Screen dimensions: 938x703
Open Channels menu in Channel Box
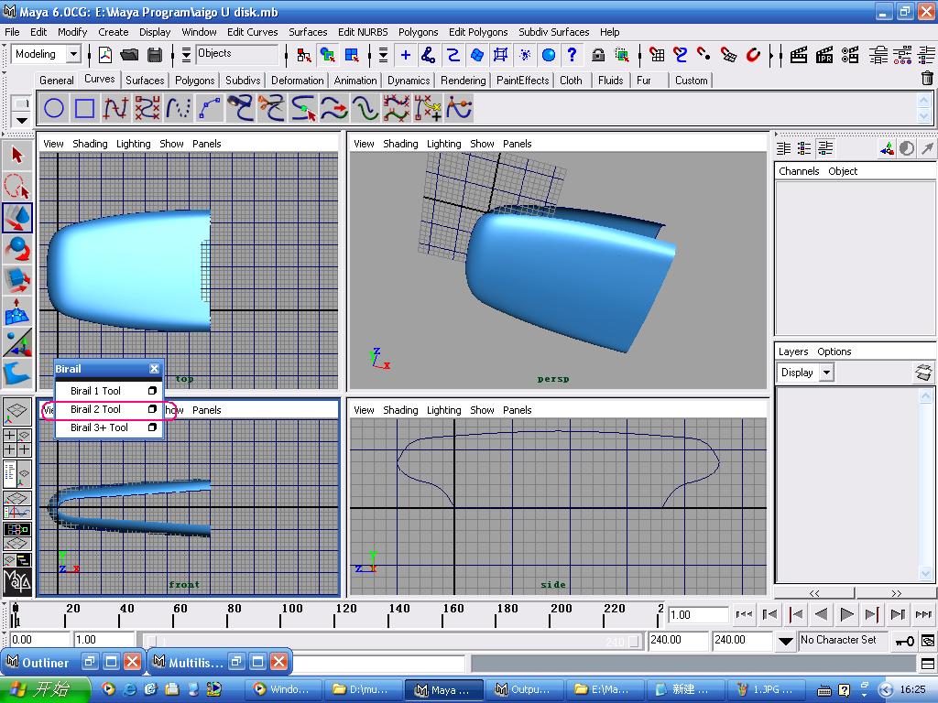tap(799, 171)
